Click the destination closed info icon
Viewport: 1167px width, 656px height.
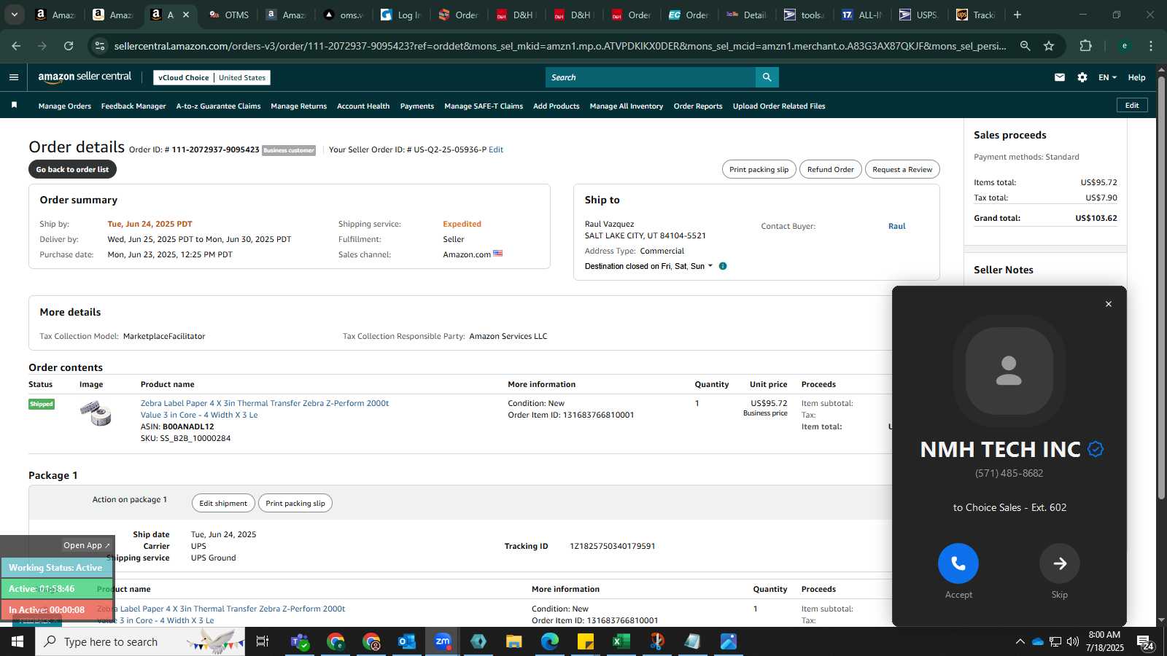click(x=723, y=266)
